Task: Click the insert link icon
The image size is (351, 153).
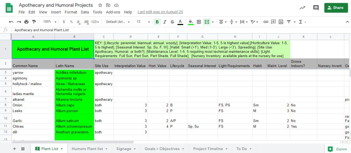Action: 266,22
